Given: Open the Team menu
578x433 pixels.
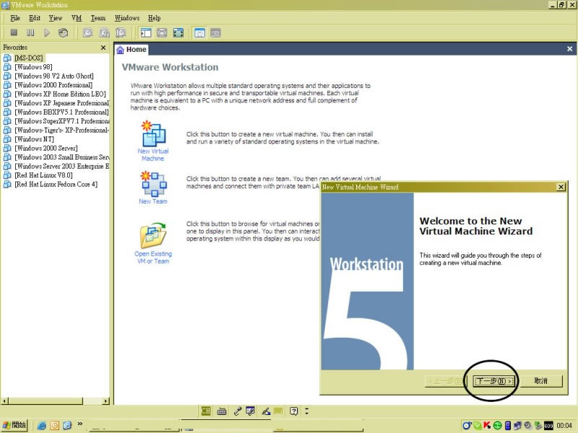Looking at the screenshot, I should [98, 18].
